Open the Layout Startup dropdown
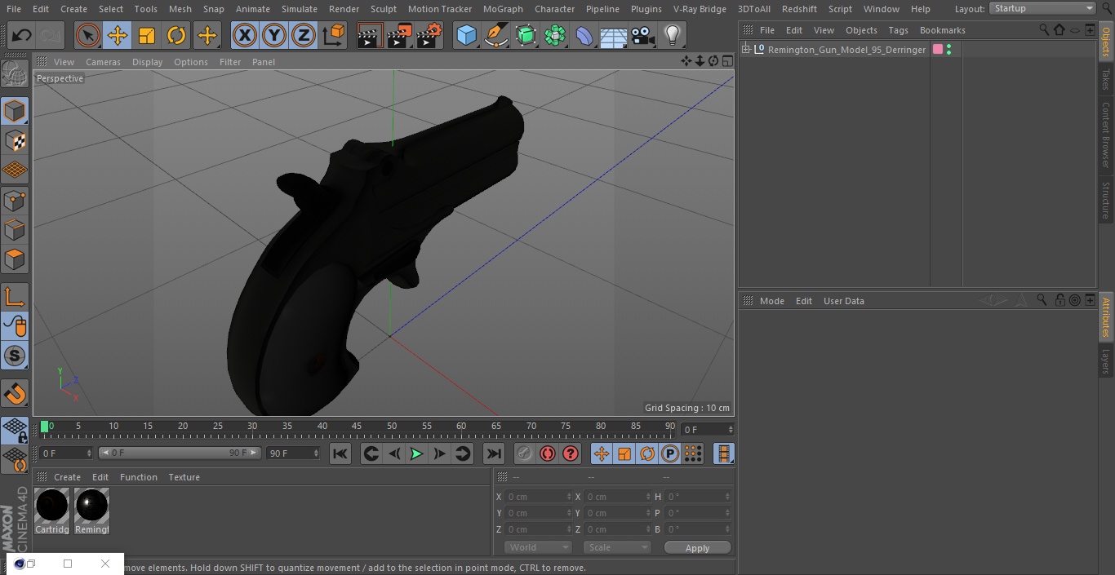 coord(1042,8)
